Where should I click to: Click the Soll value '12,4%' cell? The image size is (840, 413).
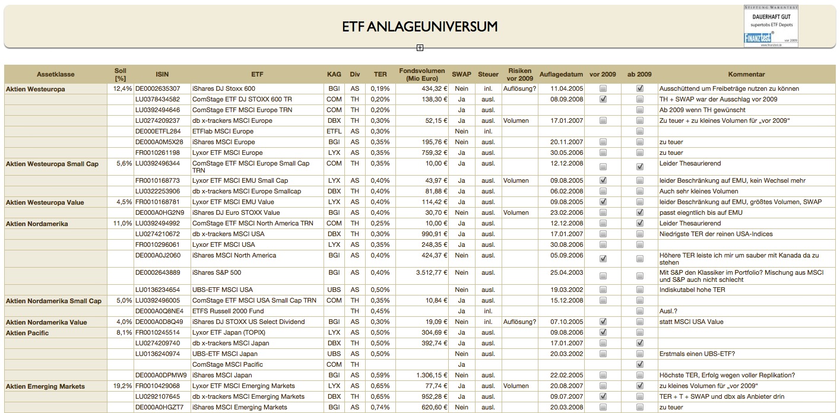[121, 88]
